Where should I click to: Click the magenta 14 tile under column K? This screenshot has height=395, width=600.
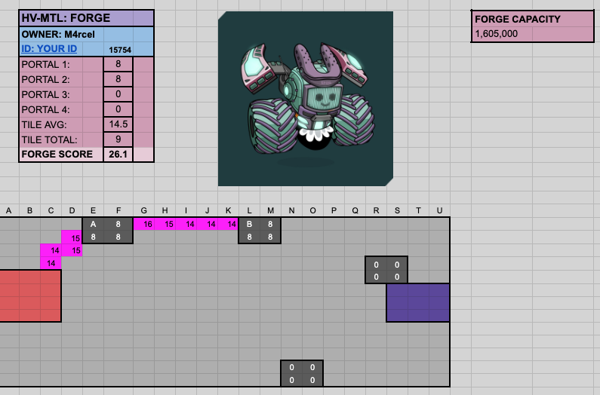pyautogui.click(x=228, y=224)
